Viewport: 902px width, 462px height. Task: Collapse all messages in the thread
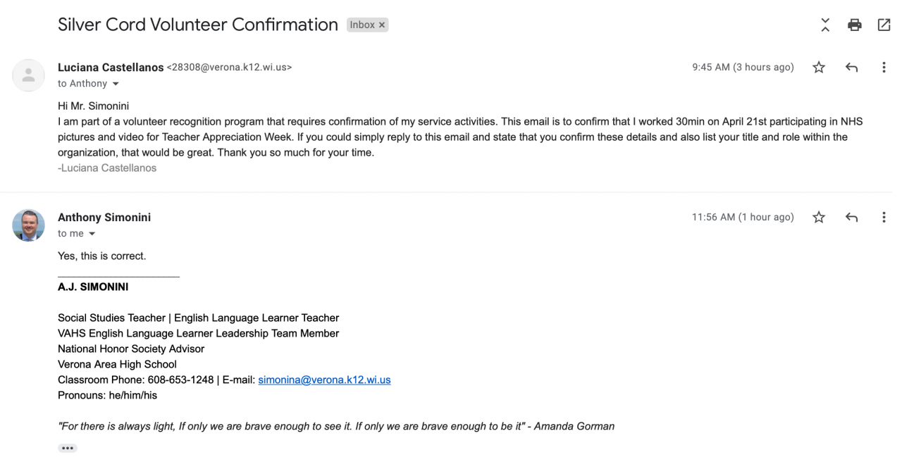point(825,25)
